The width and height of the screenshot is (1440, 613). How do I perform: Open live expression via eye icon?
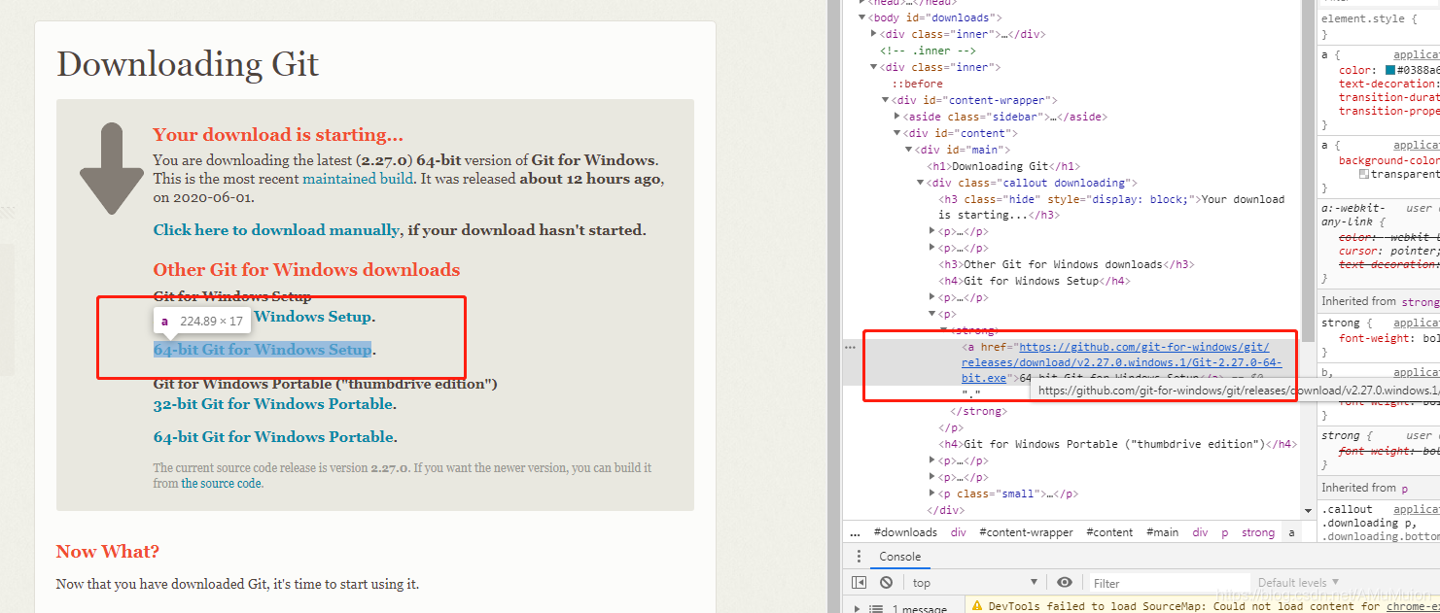1065,583
